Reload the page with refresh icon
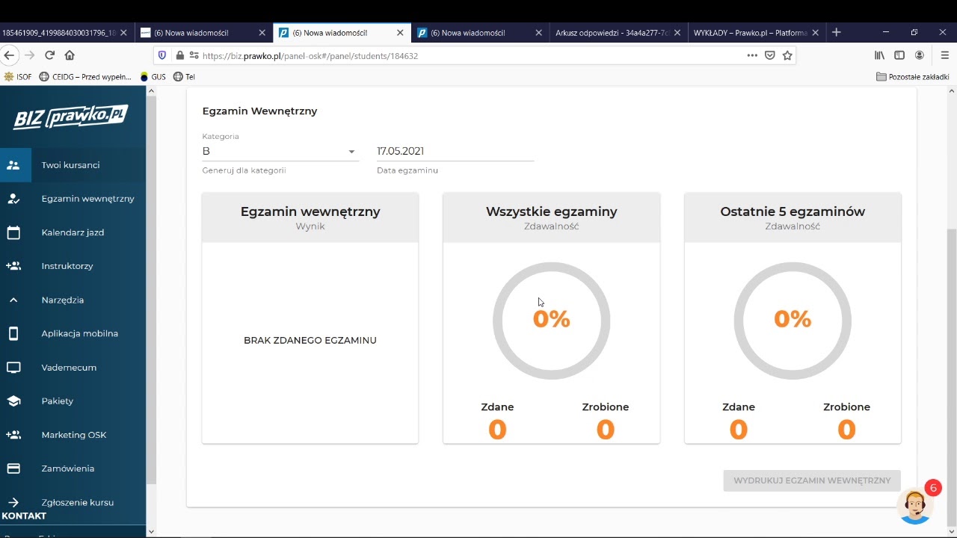Viewport: 957px width, 538px height. 49,55
